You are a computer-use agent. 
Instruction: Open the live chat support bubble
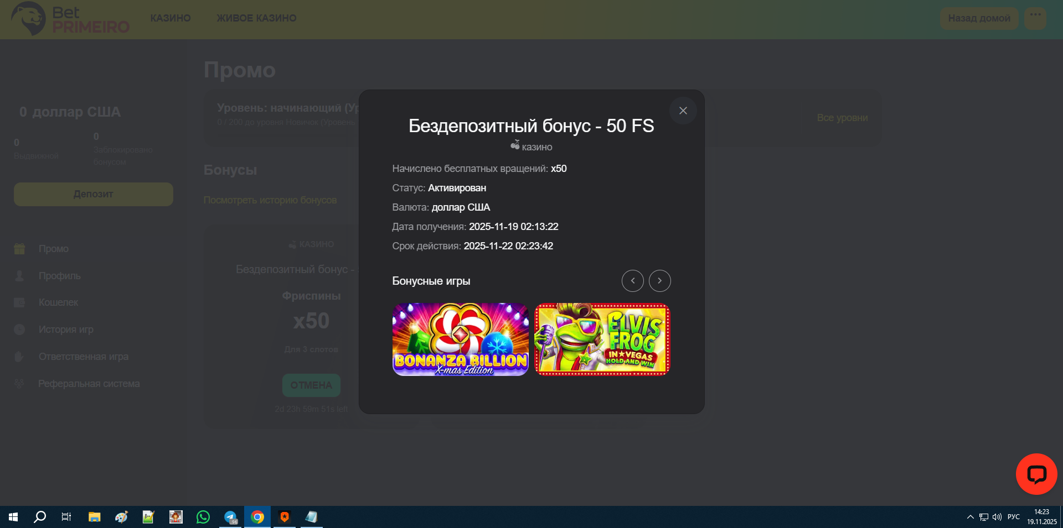pos(1036,474)
